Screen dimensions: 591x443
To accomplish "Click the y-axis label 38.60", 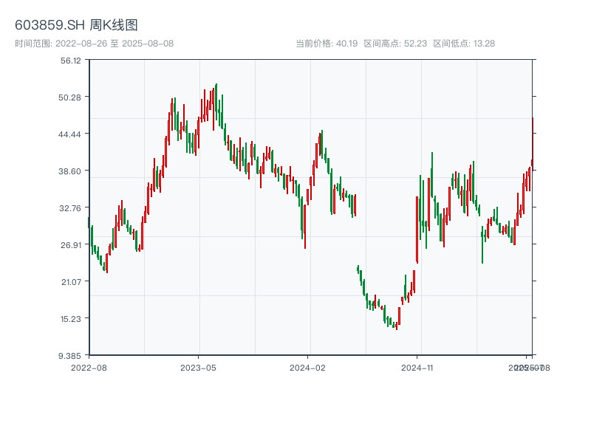I will [x=69, y=171].
